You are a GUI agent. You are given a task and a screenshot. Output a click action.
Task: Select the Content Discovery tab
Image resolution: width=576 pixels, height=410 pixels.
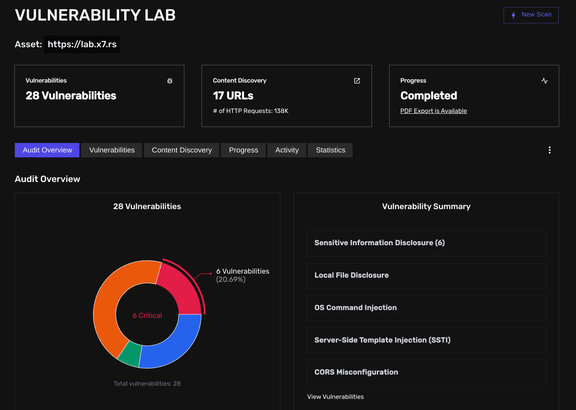(182, 150)
